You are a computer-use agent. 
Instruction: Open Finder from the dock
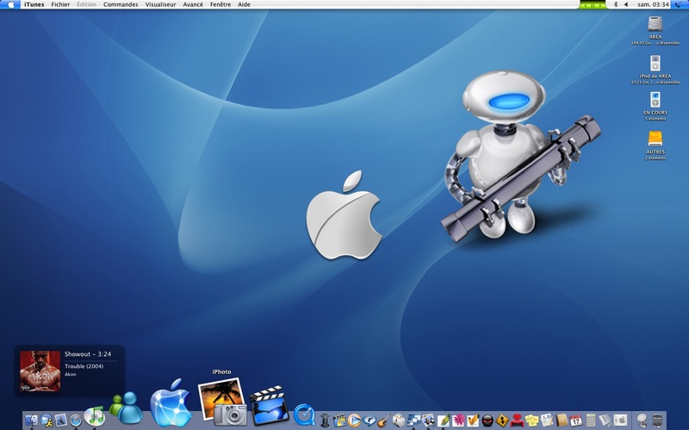point(31,421)
